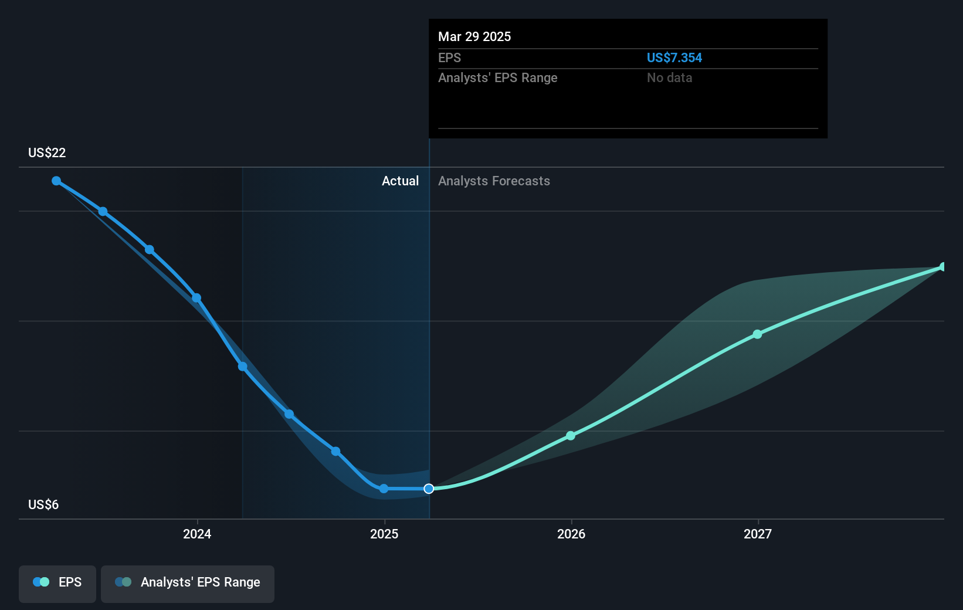Select the 2026 forecast EPS data point
This screenshot has height=610, width=963.
pos(571,435)
